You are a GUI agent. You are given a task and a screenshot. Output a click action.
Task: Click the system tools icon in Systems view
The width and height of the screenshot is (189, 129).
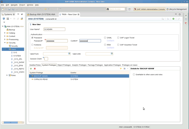(x=8, y=19)
